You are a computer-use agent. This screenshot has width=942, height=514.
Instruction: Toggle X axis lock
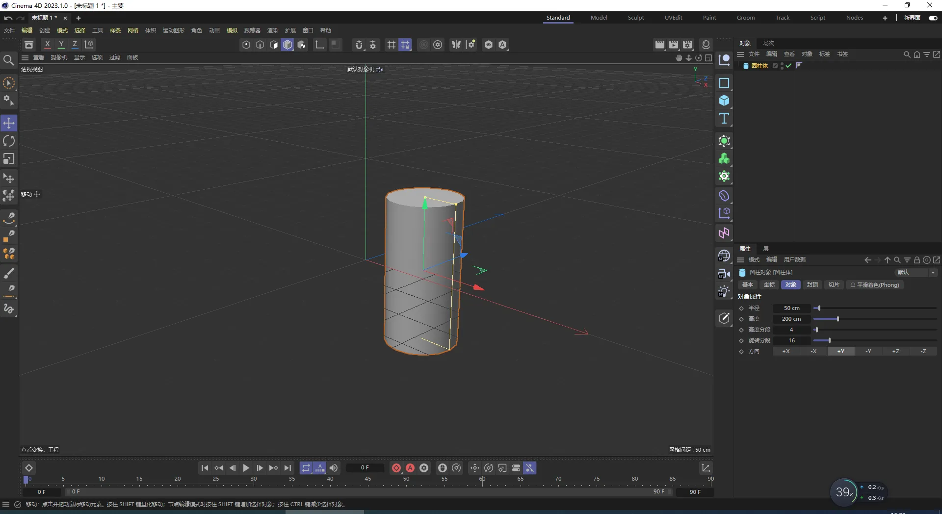(x=47, y=45)
